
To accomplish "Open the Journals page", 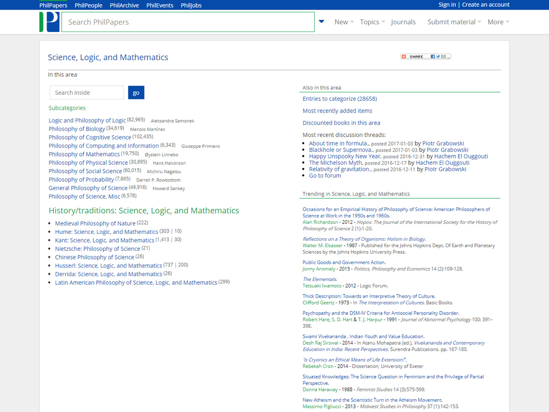I will [403, 22].
